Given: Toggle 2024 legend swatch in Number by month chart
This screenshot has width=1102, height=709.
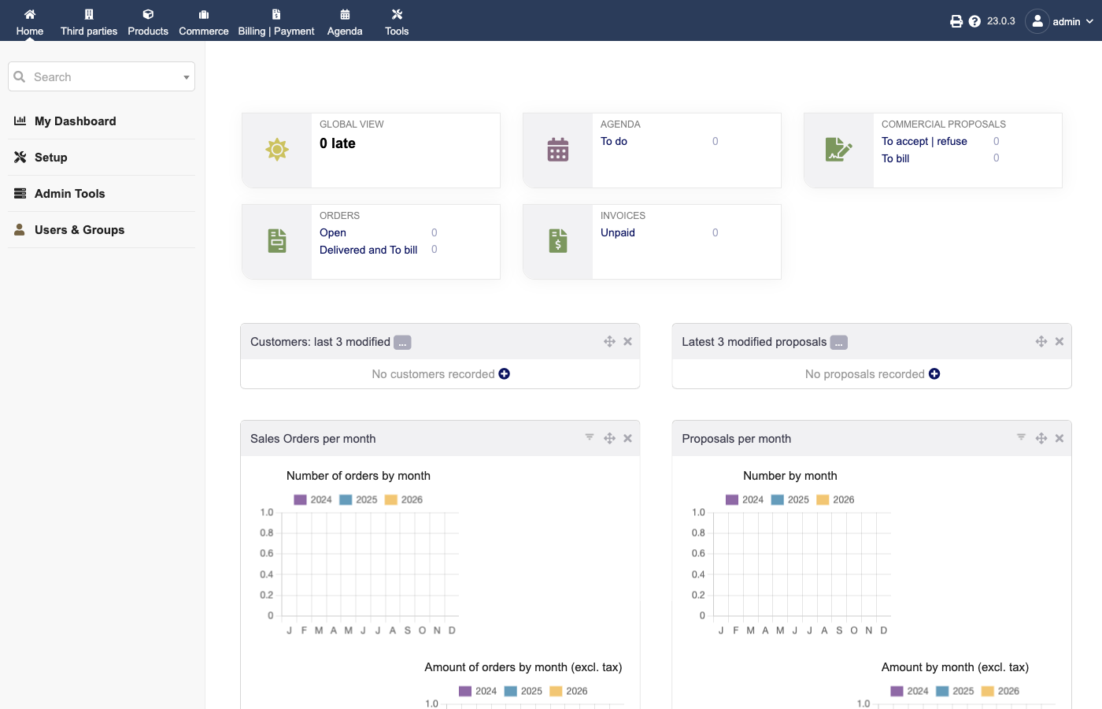Looking at the screenshot, I should tap(732, 499).
